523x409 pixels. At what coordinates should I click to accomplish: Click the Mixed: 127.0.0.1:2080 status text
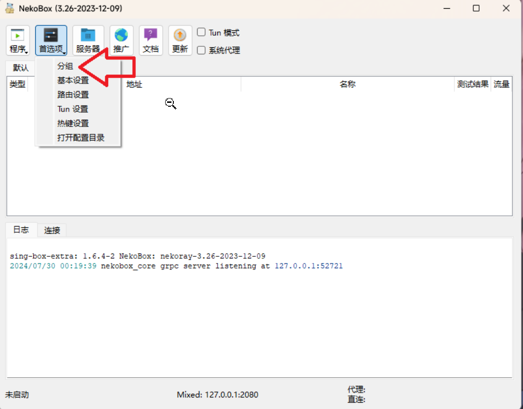[217, 395]
